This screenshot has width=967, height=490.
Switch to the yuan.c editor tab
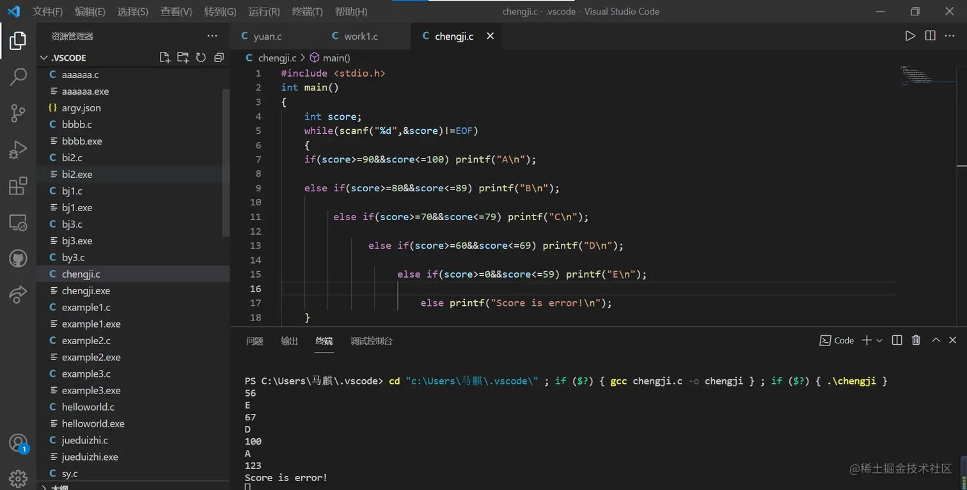pyautogui.click(x=275, y=36)
